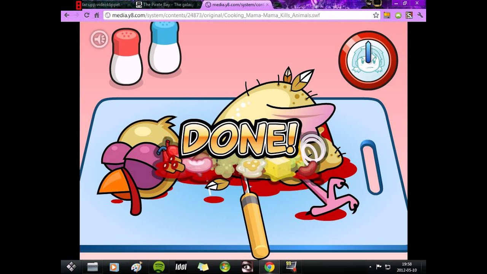The height and width of the screenshot is (274, 487).
Task: Click the orange turkey beak
Action: (x=113, y=183)
